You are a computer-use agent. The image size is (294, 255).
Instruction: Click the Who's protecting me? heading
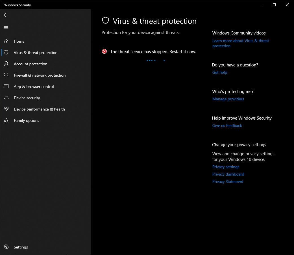click(233, 92)
